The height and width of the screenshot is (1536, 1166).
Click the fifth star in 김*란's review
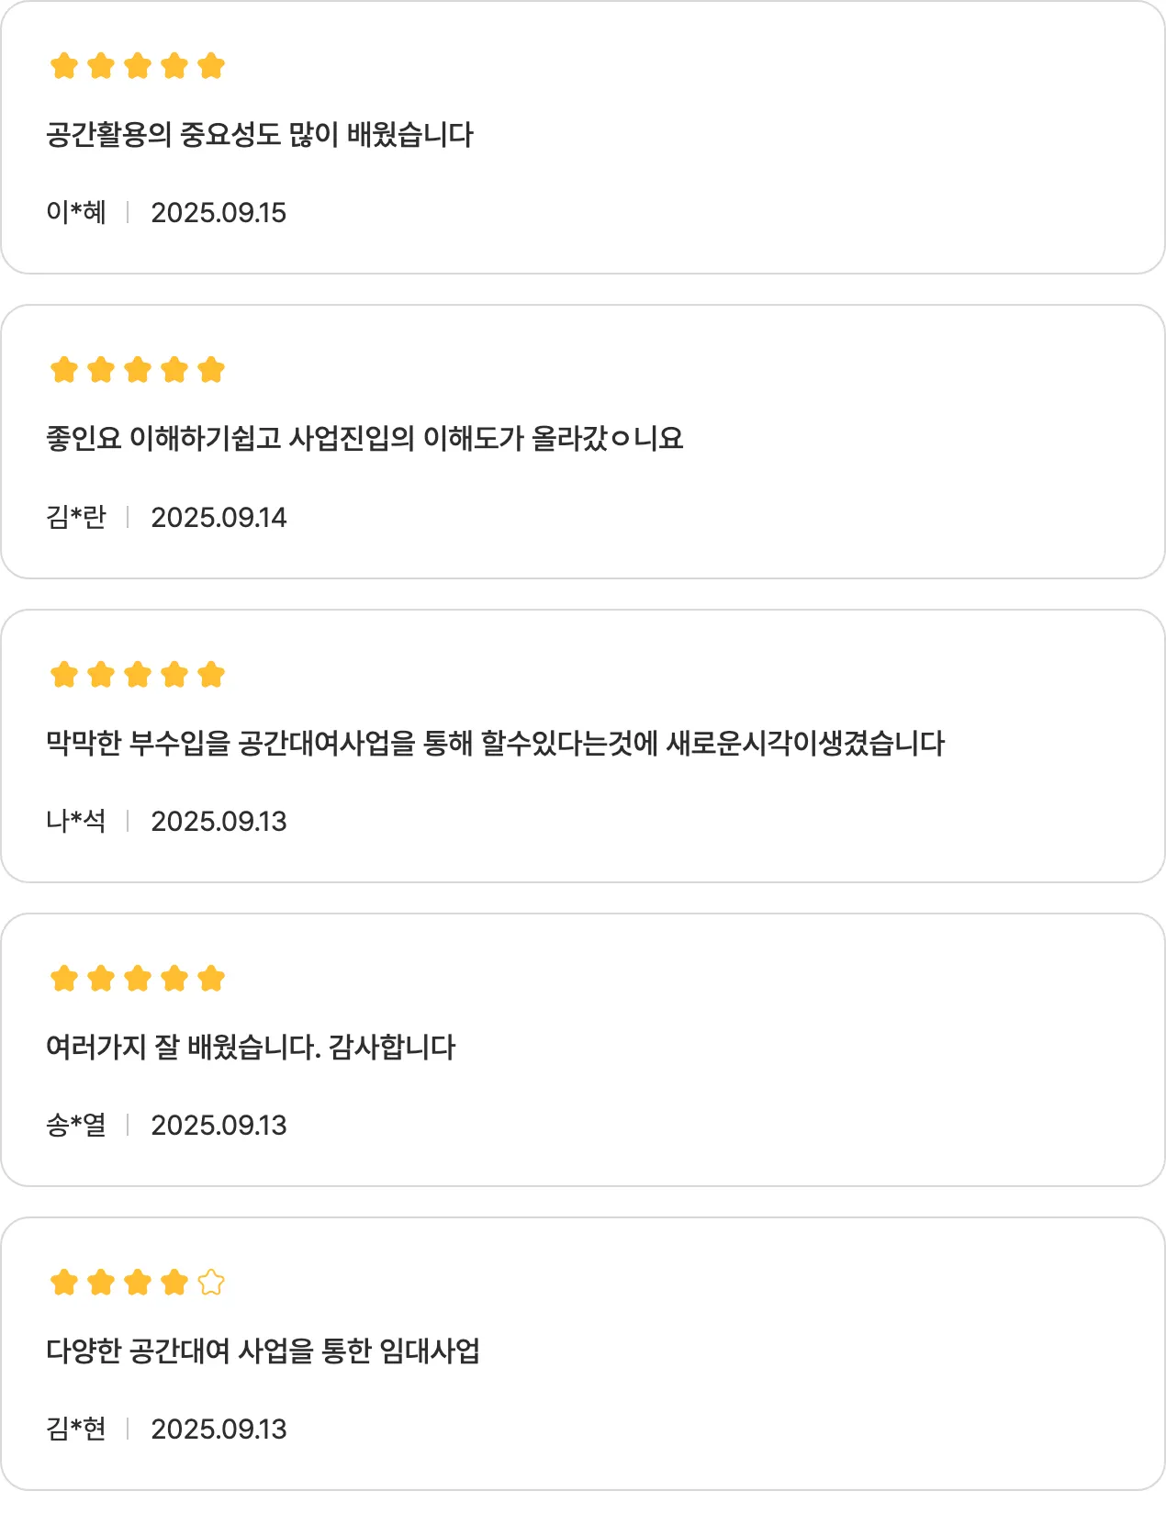[211, 370]
